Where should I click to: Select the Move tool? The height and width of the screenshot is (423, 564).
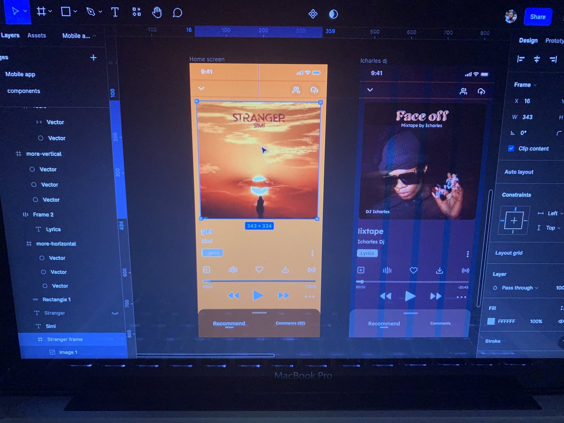click(x=16, y=11)
